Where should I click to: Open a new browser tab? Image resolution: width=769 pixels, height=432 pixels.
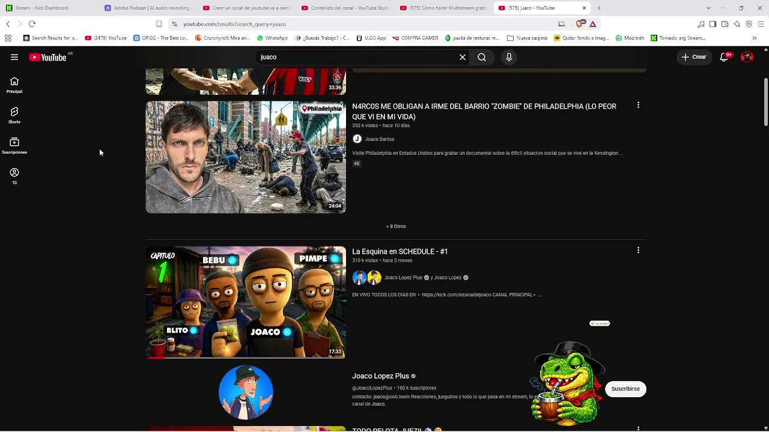tap(599, 8)
